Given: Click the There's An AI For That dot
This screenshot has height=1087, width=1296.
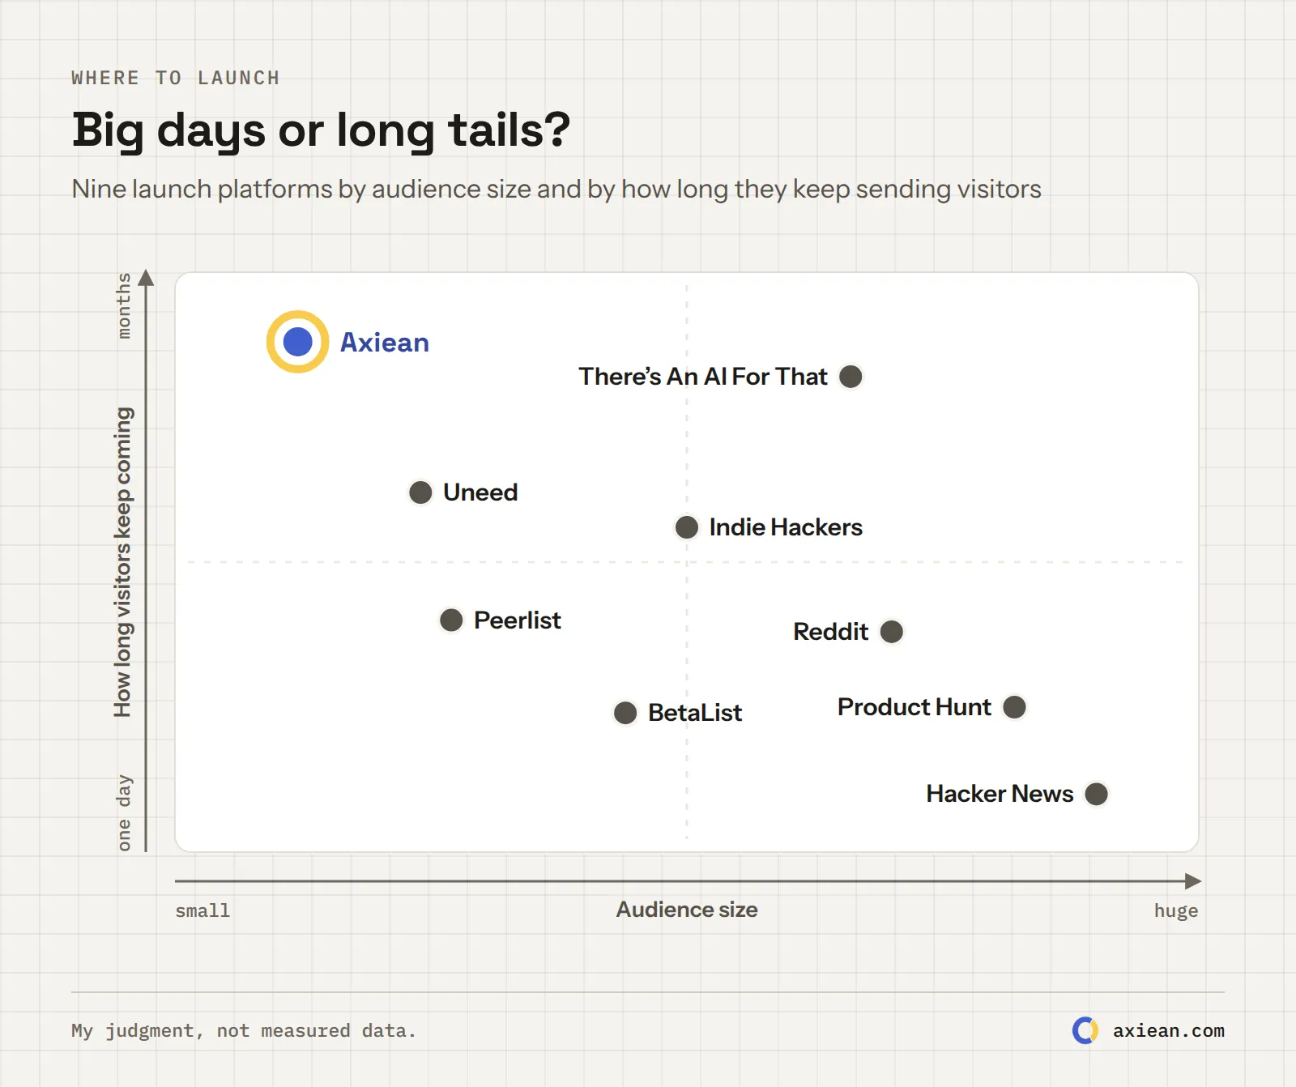Looking at the screenshot, I should pyautogui.click(x=850, y=377).
